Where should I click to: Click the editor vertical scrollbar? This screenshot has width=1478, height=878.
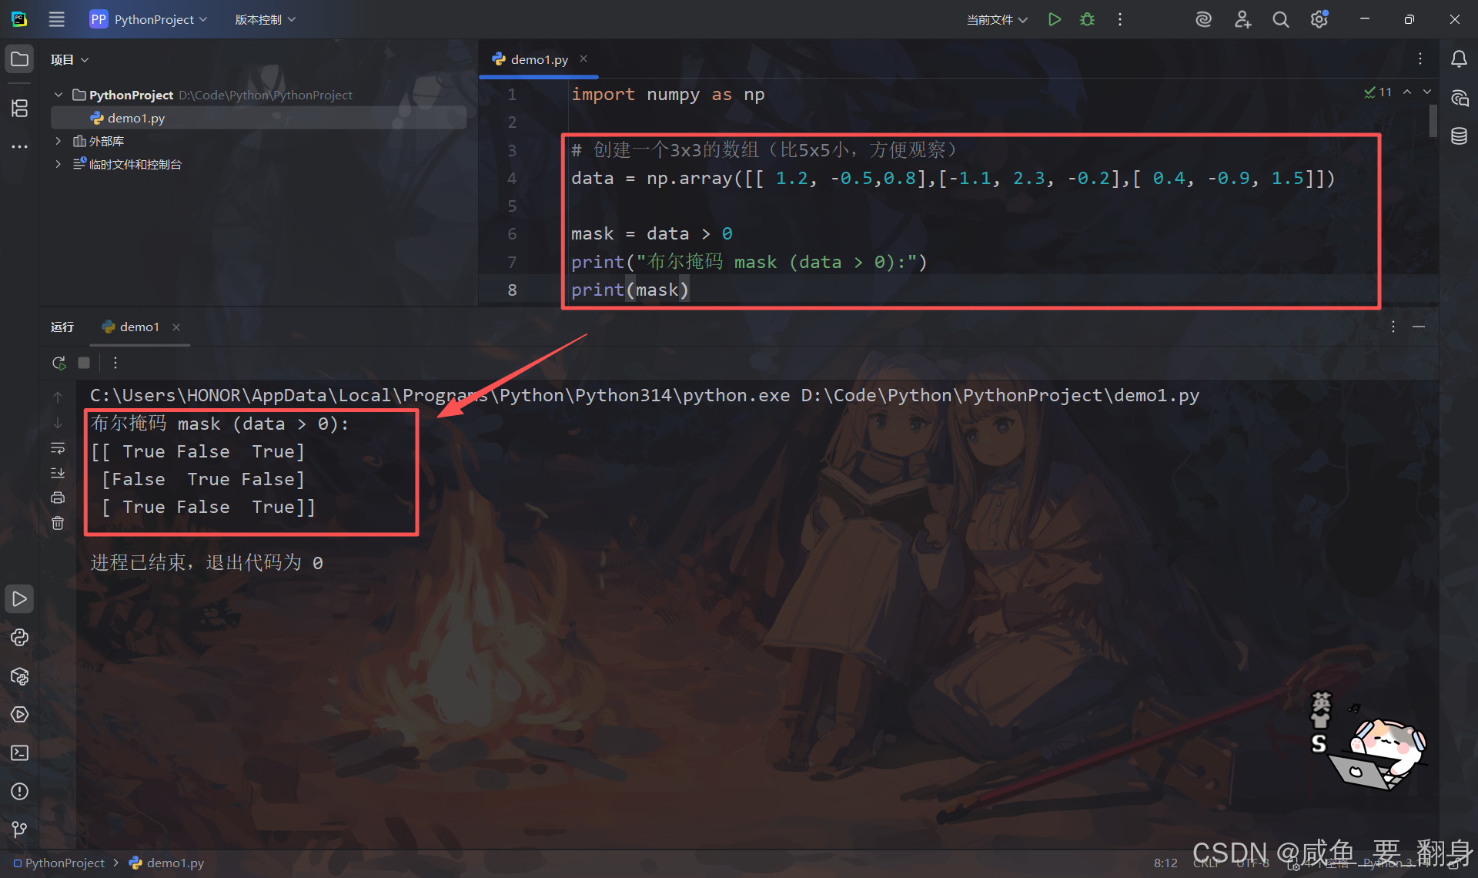tap(1433, 122)
